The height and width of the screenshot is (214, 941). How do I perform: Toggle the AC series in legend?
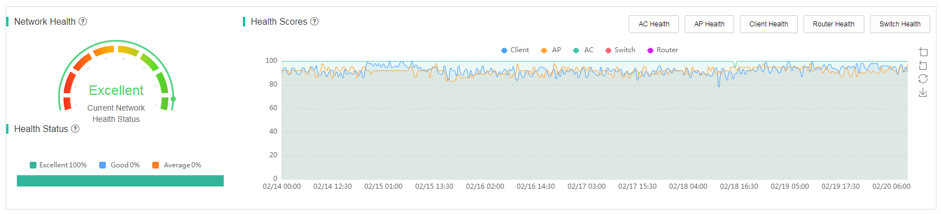pyautogui.click(x=583, y=50)
